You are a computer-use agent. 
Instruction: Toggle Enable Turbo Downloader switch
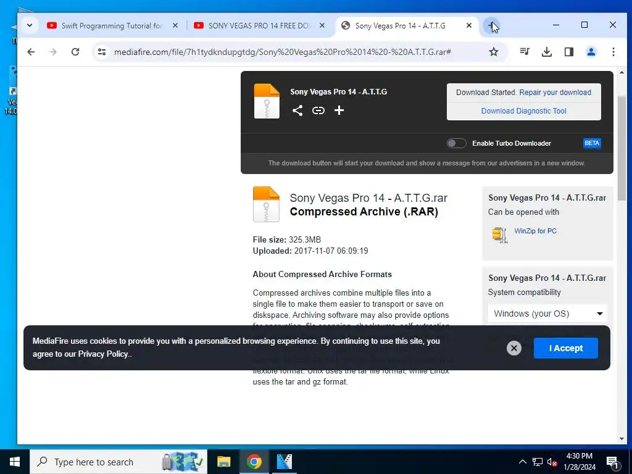(456, 143)
